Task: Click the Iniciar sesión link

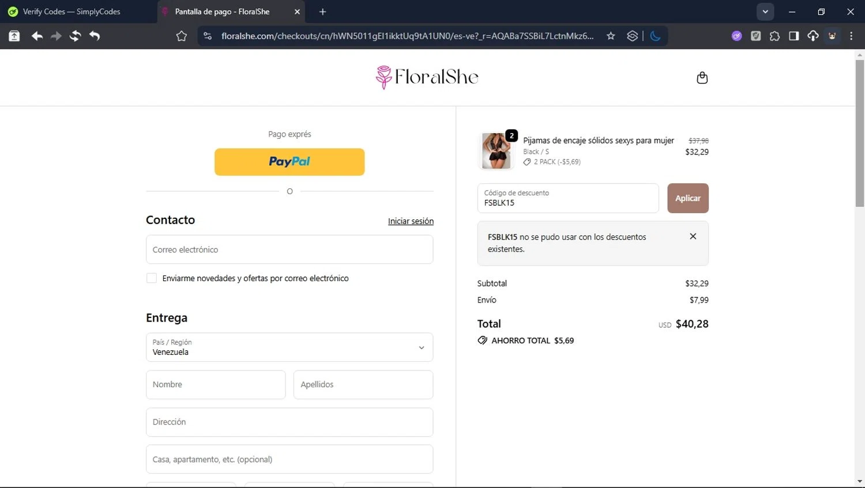Action: click(x=411, y=221)
